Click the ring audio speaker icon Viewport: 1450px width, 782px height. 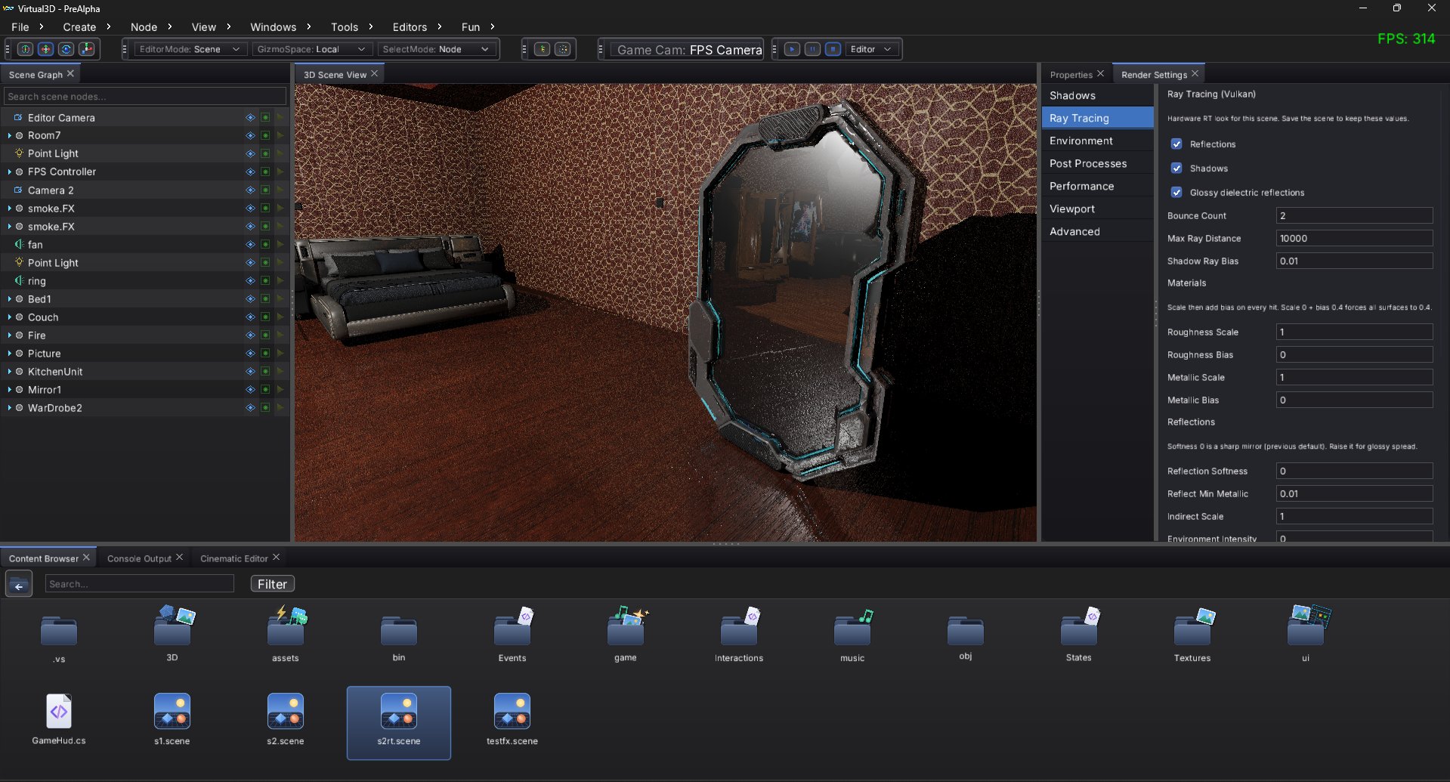coord(19,281)
